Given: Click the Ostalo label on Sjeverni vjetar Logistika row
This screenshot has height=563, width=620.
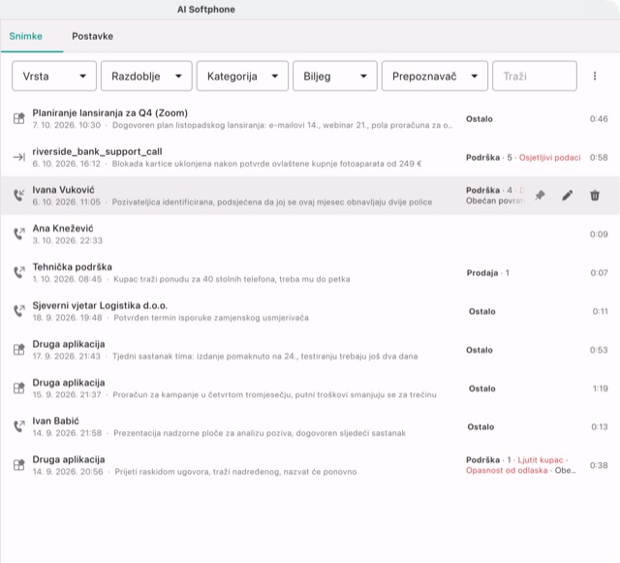Looking at the screenshot, I should click(482, 311).
